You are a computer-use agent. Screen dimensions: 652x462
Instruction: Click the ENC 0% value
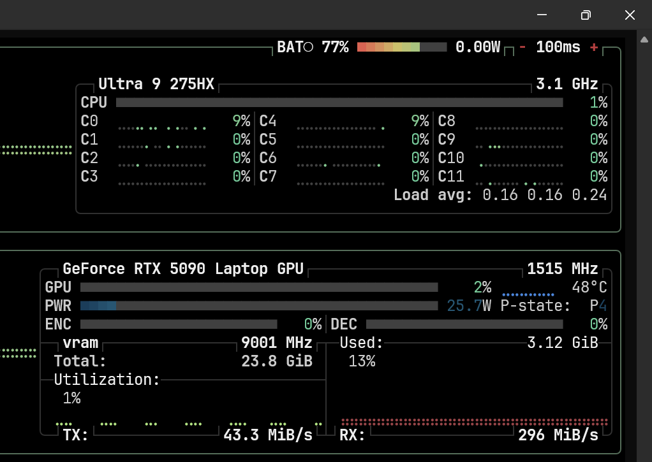[x=313, y=324]
